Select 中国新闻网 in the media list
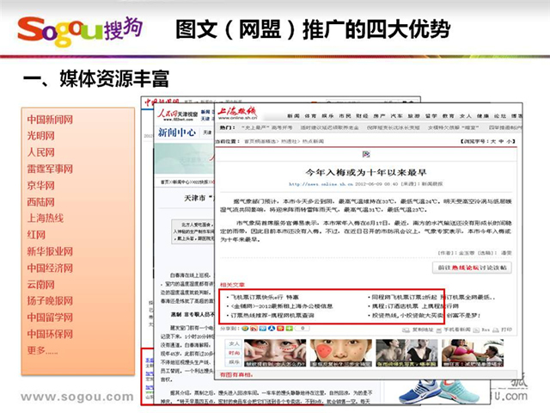This screenshot has width=550, height=413. pos(49,119)
